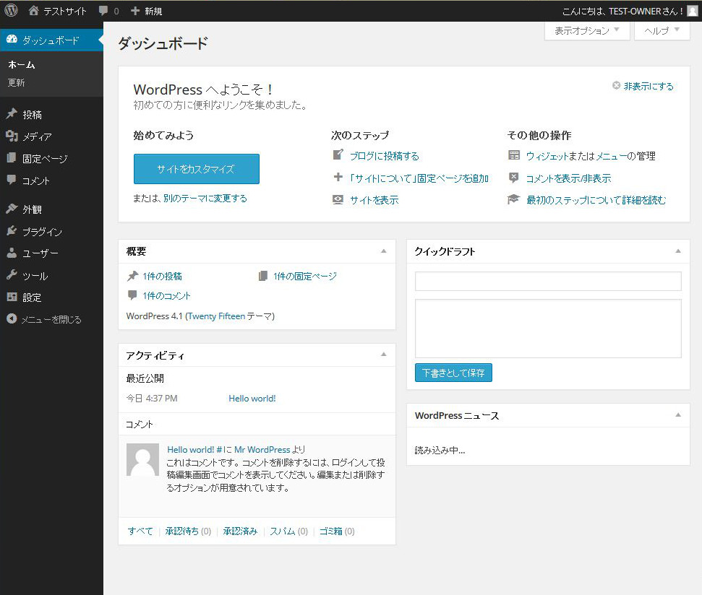Click the plus icon next to 新規
Viewport: 702px width, 595px height.
point(134,11)
